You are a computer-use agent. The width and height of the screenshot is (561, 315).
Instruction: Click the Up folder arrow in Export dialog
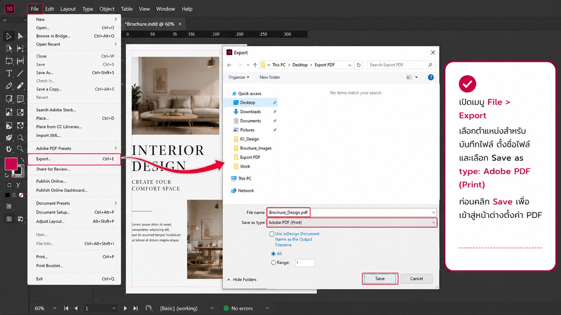[x=255, y=65]
